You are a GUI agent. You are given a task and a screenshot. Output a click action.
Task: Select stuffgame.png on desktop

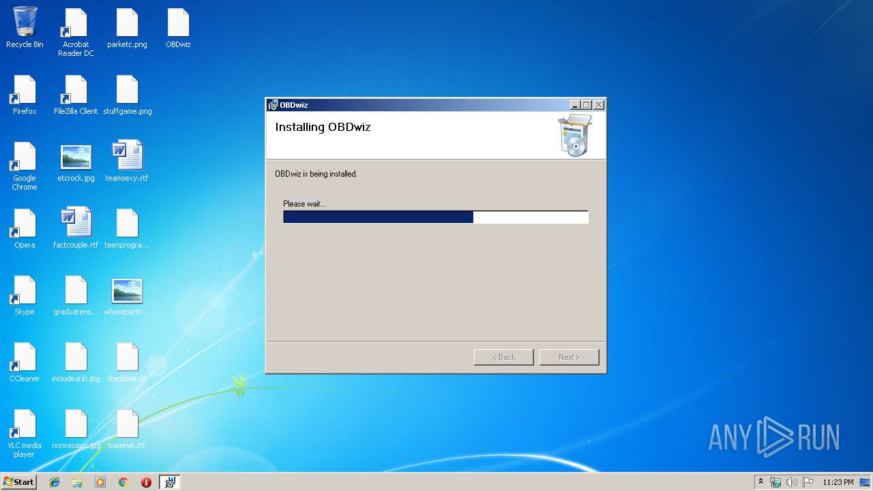point(127,95)
